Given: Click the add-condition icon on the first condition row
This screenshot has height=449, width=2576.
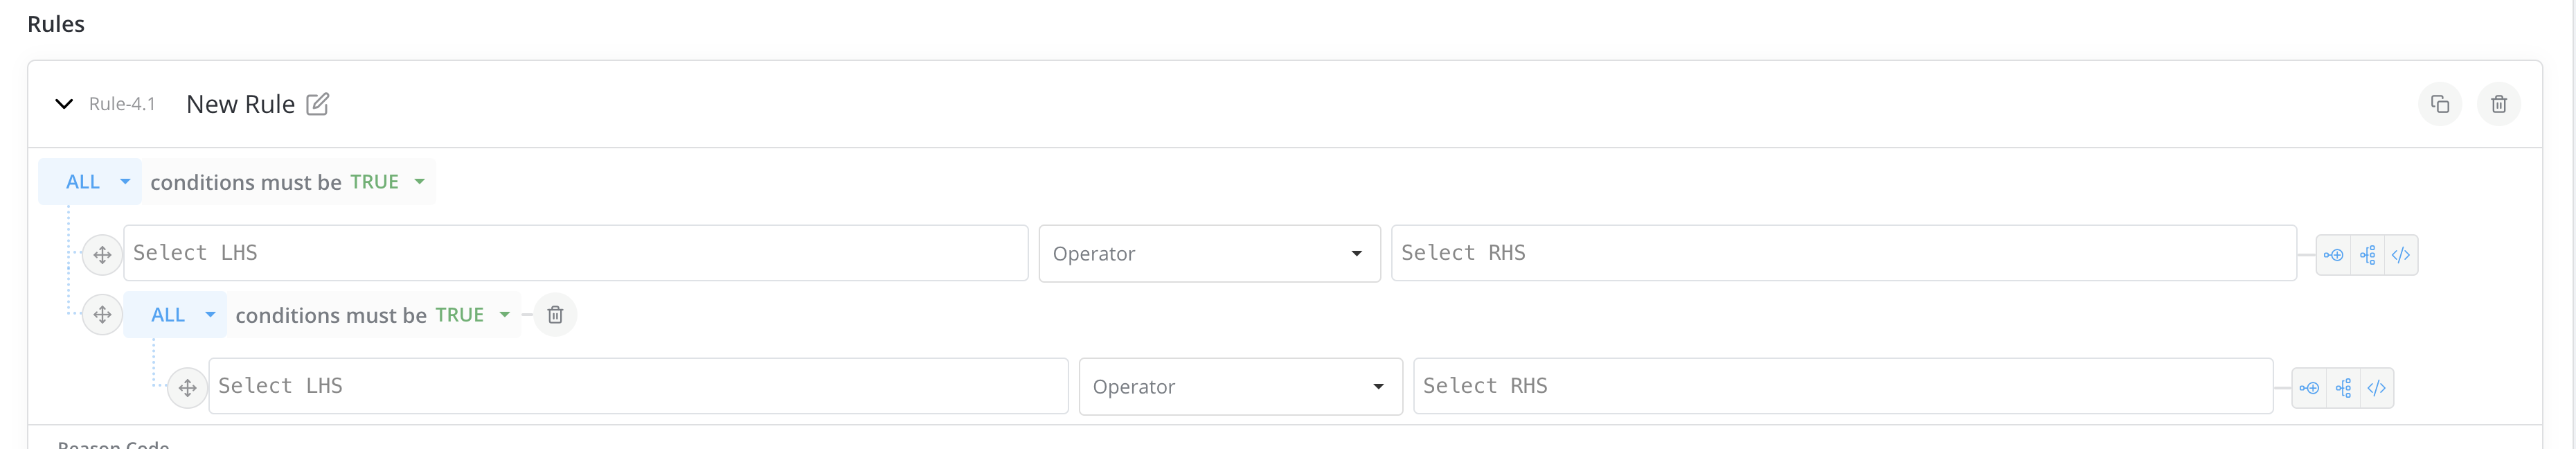Looking at the screenshot, I should point(2333,255).
